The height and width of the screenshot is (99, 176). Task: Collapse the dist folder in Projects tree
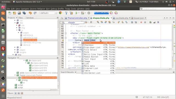15,23
